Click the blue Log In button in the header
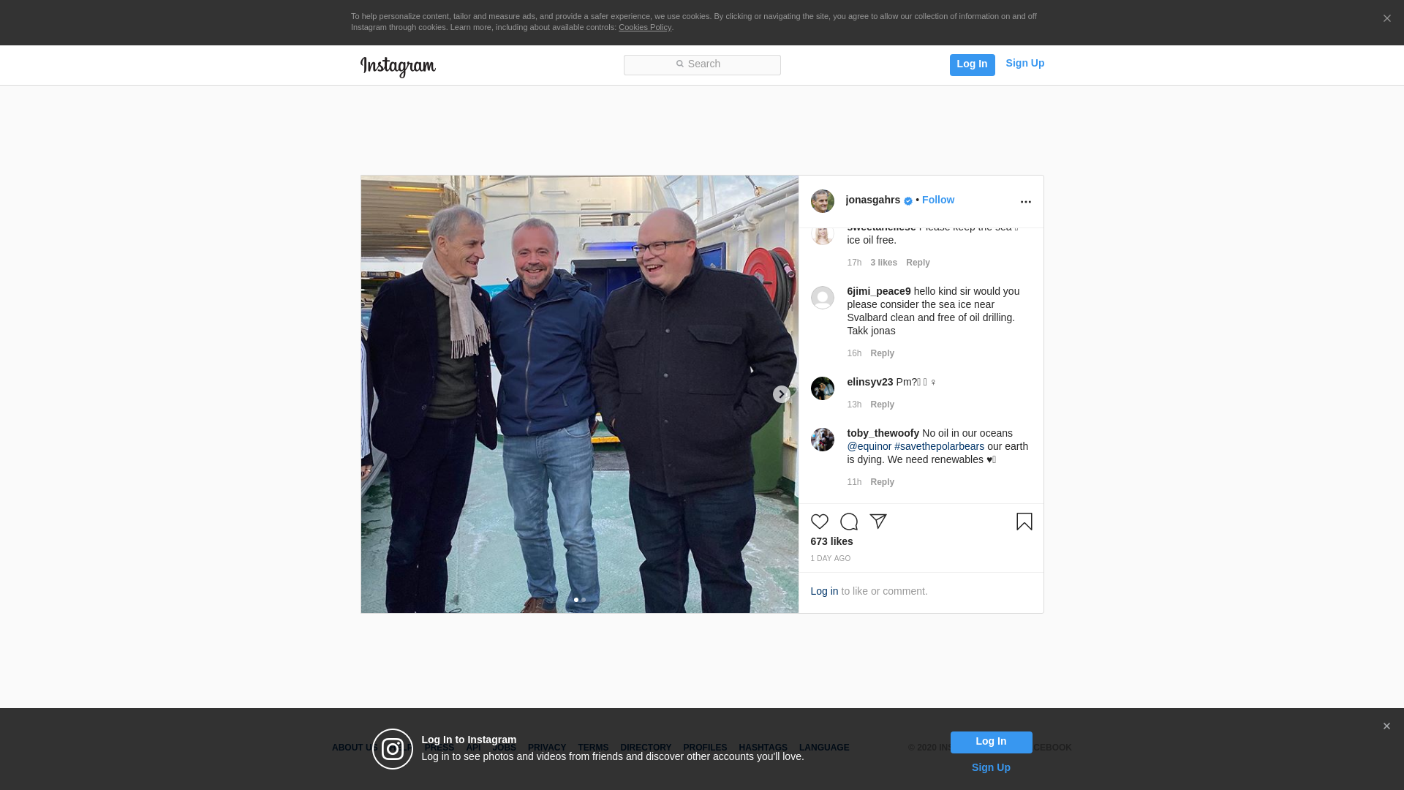 point(972,64)
